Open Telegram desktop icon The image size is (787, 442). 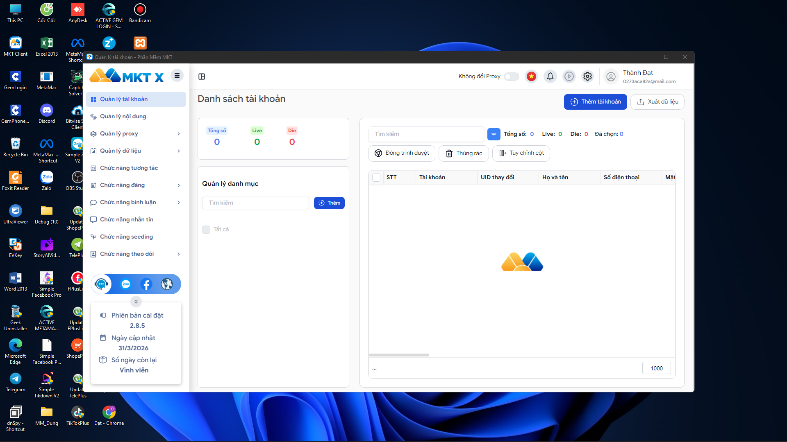click(16, 383)
